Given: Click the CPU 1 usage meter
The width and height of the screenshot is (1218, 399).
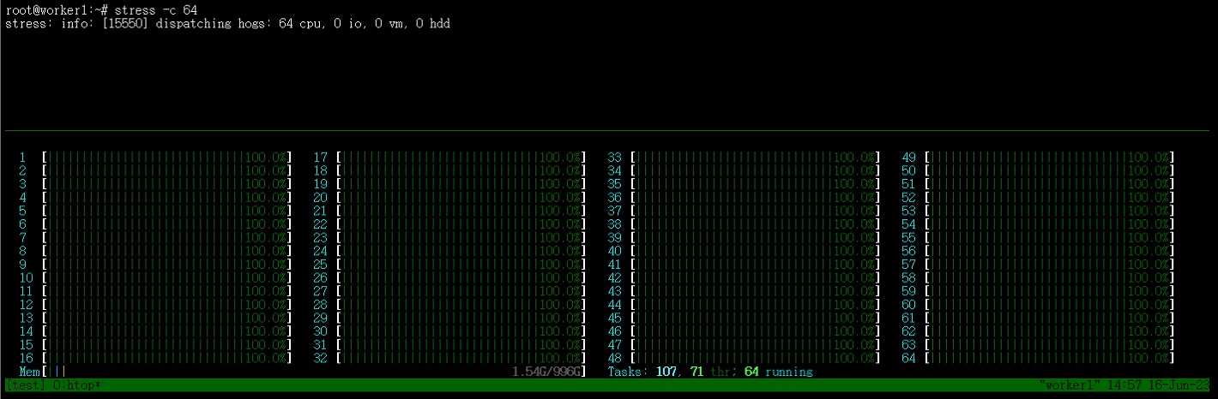Looking at the screenshot, I should point(167,158).
